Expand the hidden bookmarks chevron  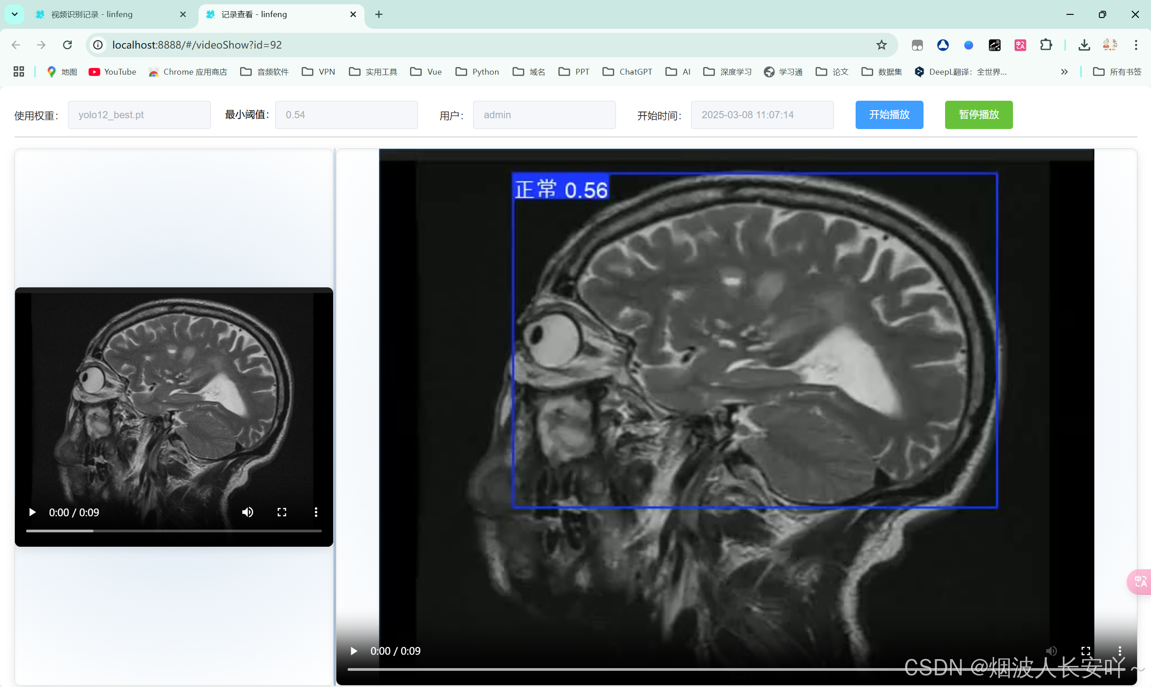point(1064,72)
